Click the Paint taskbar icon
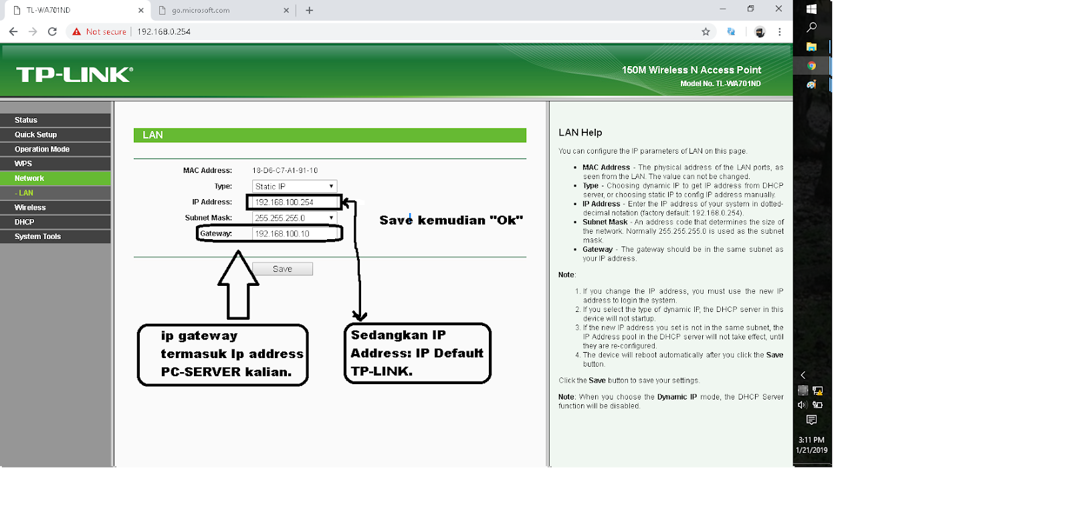The height and width of the screenshot is (505, 1070). [811, 84]
